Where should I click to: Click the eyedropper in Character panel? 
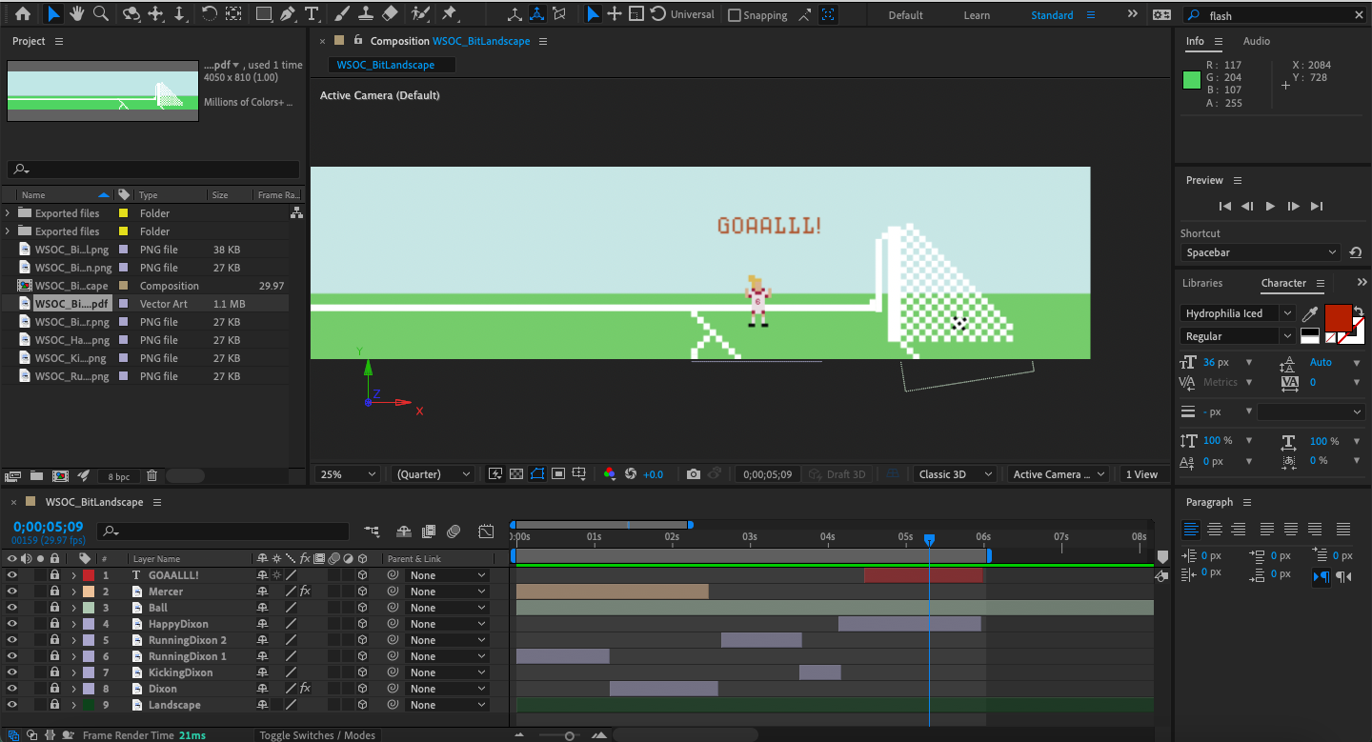pos(1310,313)
